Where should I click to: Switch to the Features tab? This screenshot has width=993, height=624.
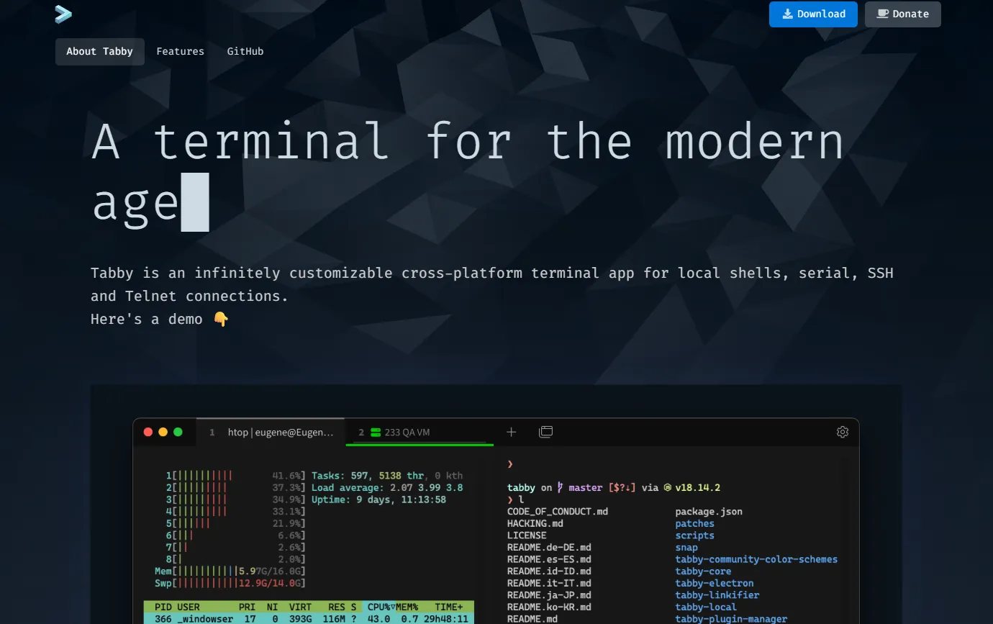point(180,52)
